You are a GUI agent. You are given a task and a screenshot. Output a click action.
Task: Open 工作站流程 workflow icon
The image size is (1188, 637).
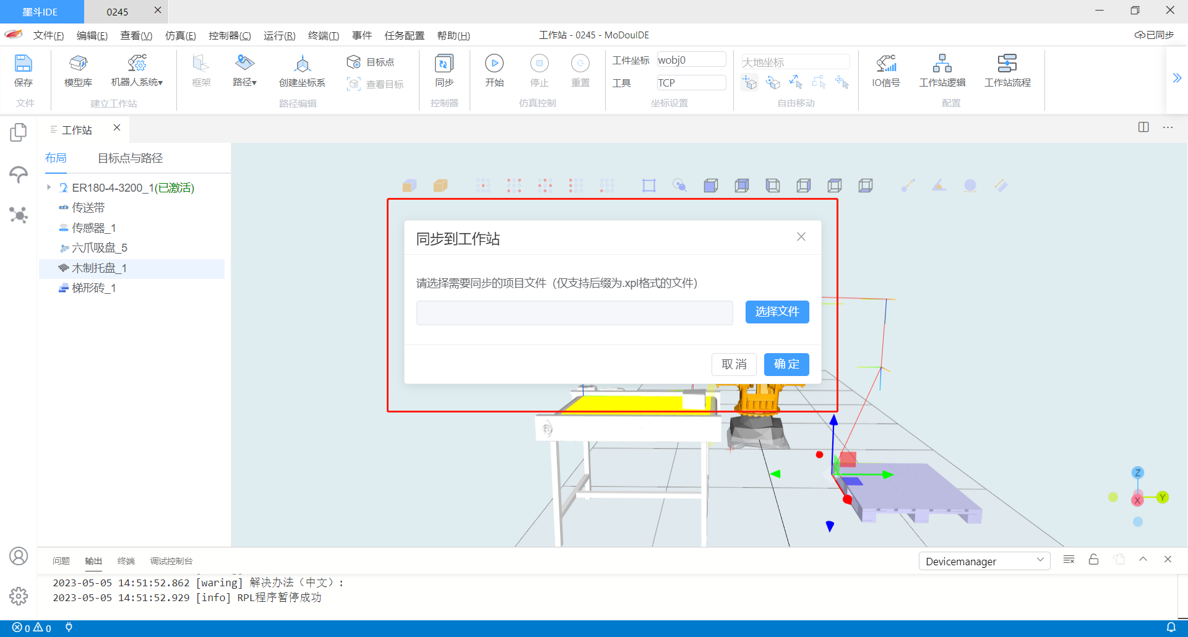1007,64
